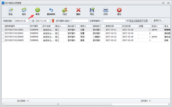The width and height of the screenshot is (172, 107).
Task: Click the 查询(F2) search button
Action: click(158, 21)
